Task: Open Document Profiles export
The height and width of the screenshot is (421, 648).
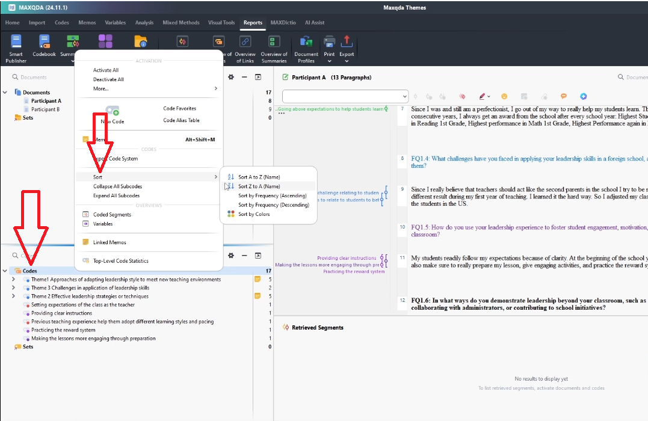Action: [x=306, y=48]
